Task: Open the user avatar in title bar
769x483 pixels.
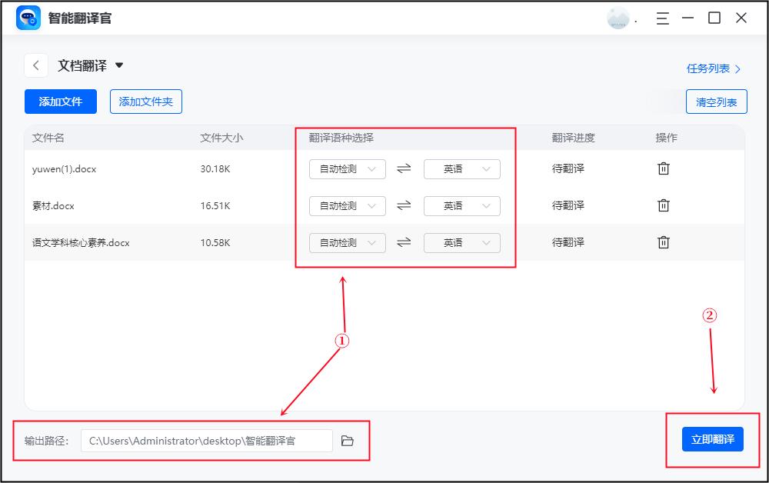Action: pyautogui.click(x=620, y=17)
